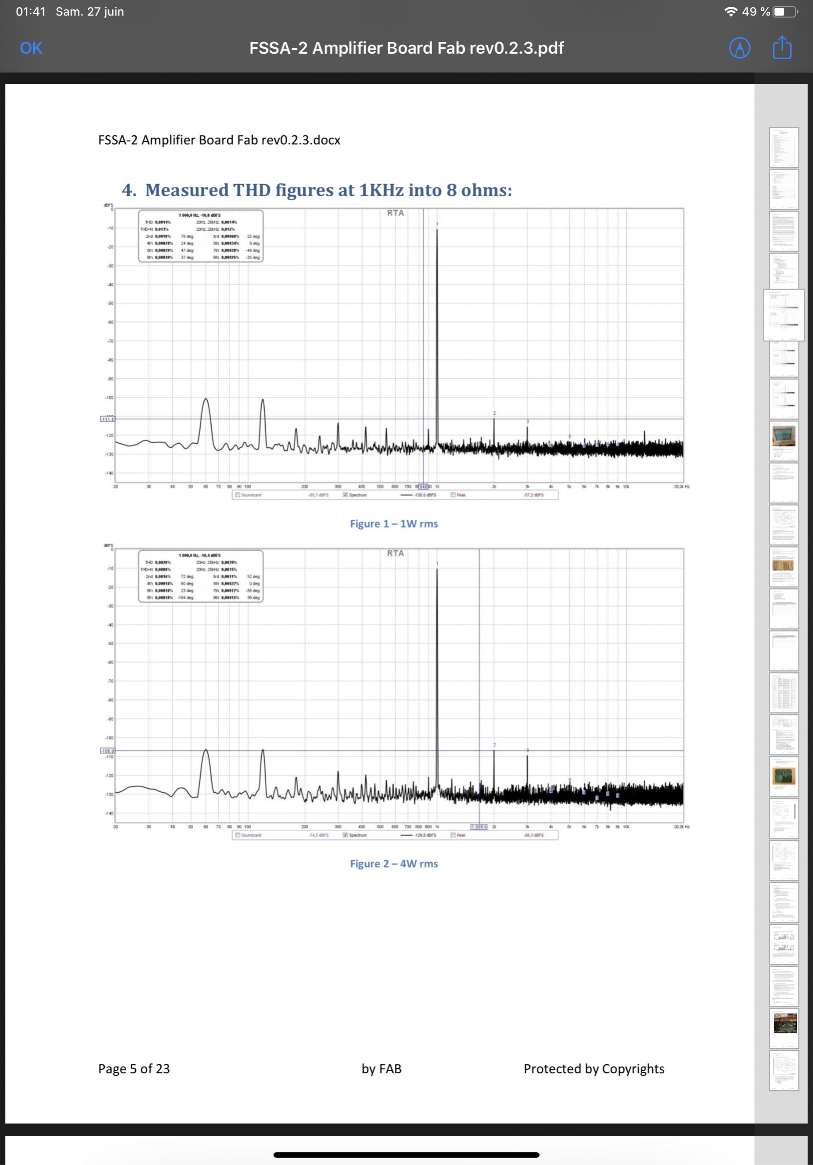Toggle Peak checkbox in Figure 2 chart
The width and height of the screenshot is (813, 1165).
[x=453, y=835]
